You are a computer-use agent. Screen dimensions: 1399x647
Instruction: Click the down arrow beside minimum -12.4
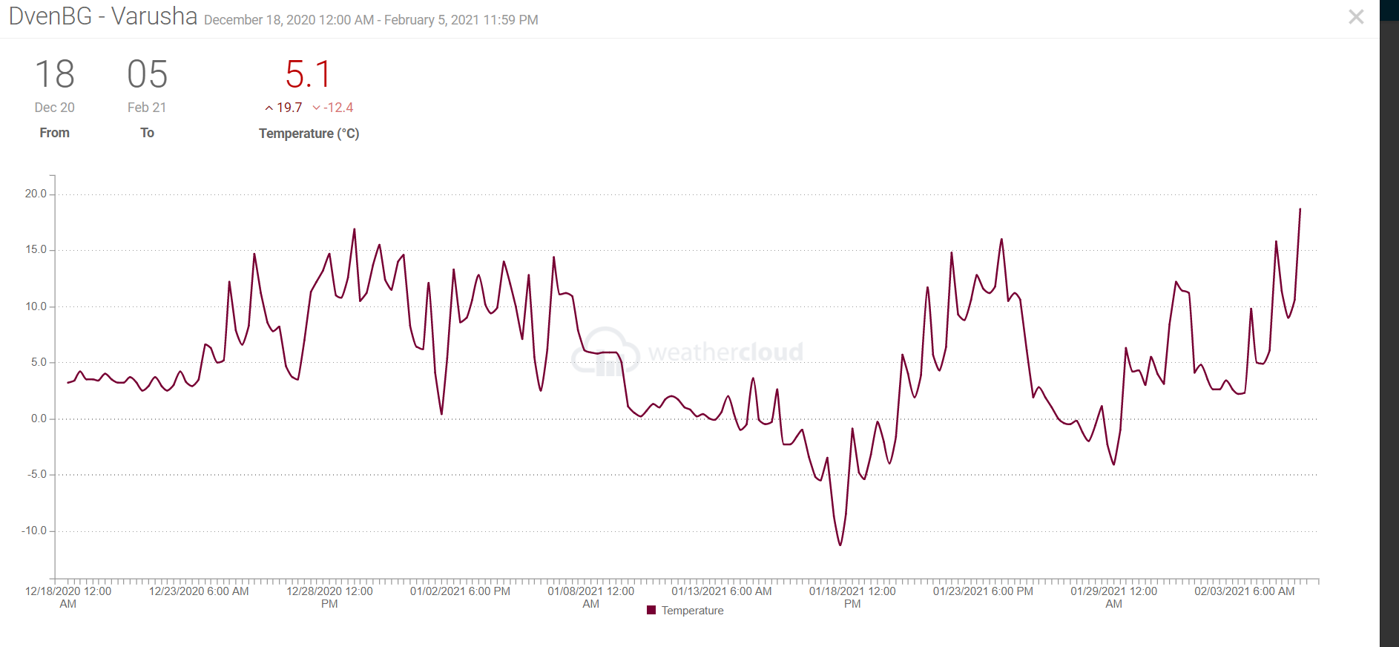317,108
